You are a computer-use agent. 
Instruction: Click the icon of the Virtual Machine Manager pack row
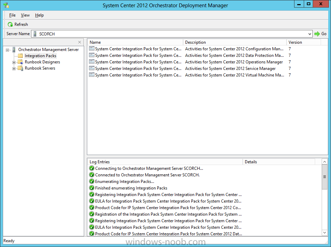click(92, 75)
